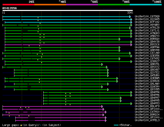Open the UniRef100_O22465 hit label
The width and height of the screenshot is (164, 127).
(x=147, y=19)
